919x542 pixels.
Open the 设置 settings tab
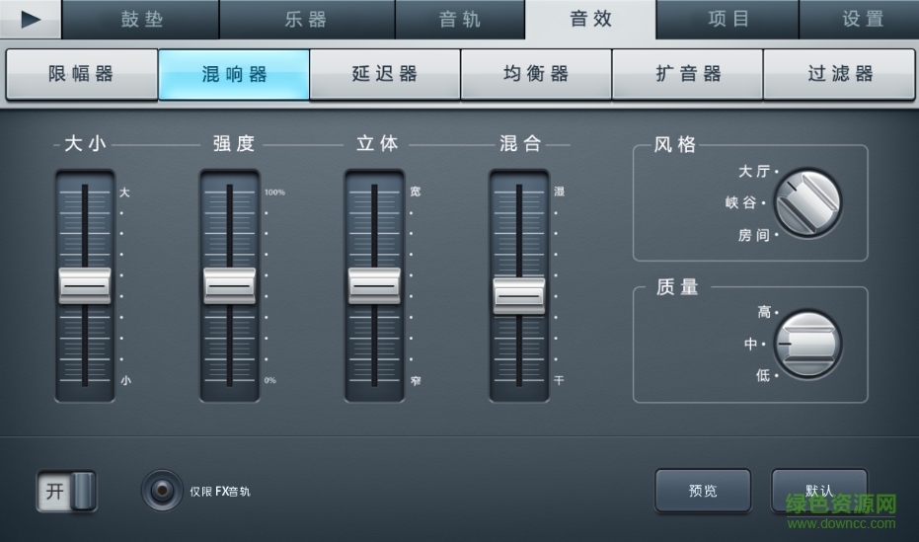click(862, 20)
